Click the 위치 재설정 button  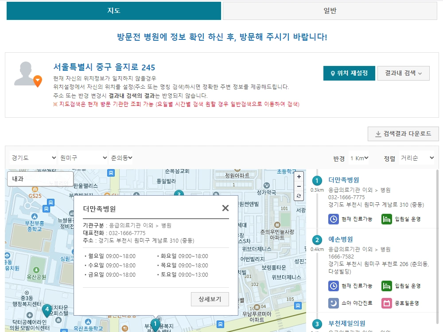point(349,73)
